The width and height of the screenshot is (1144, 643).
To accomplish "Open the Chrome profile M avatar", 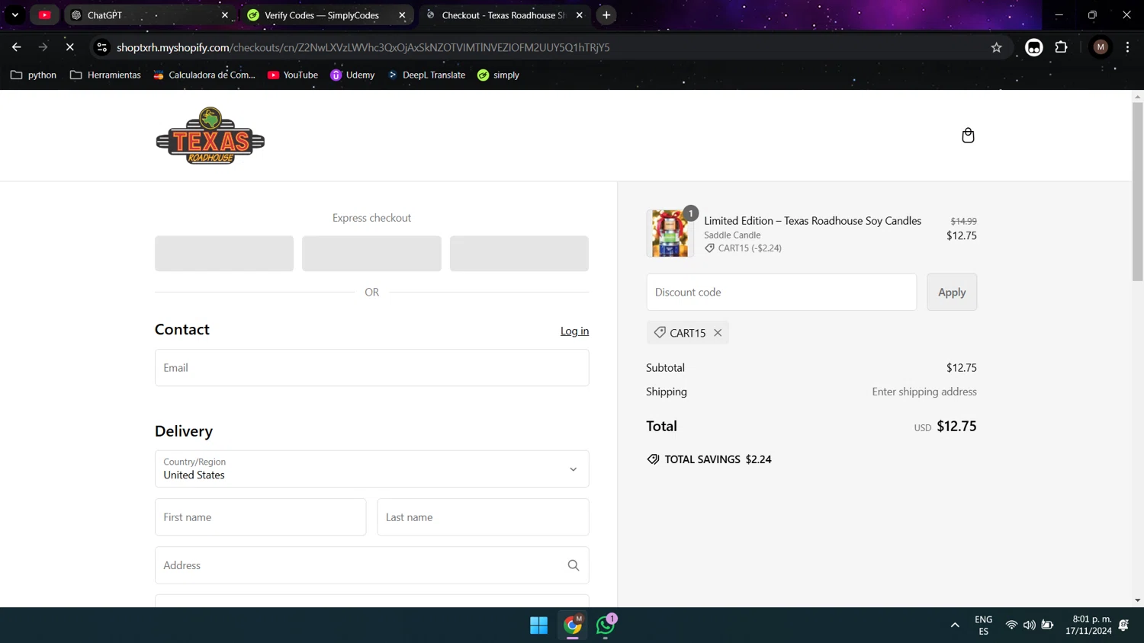I will click(1101, 47).
